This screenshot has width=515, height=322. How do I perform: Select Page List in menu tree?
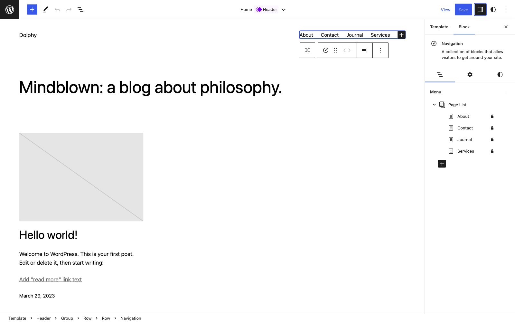pyautogui.click(x=457, y=105)
